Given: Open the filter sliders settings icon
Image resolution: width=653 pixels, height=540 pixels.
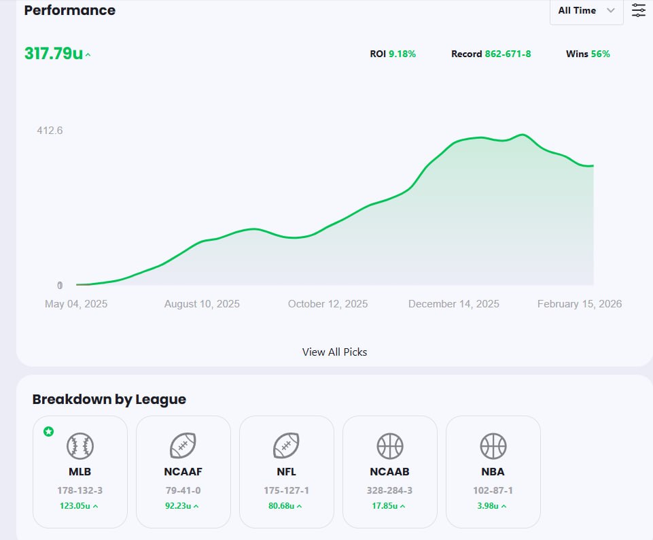Looking at the screenshot, I should (639, 10).
